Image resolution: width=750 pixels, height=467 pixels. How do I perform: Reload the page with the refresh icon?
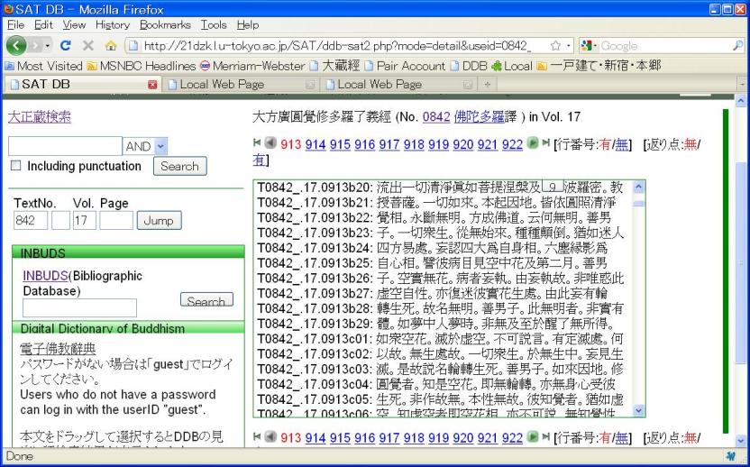click(x=66, y=45)
